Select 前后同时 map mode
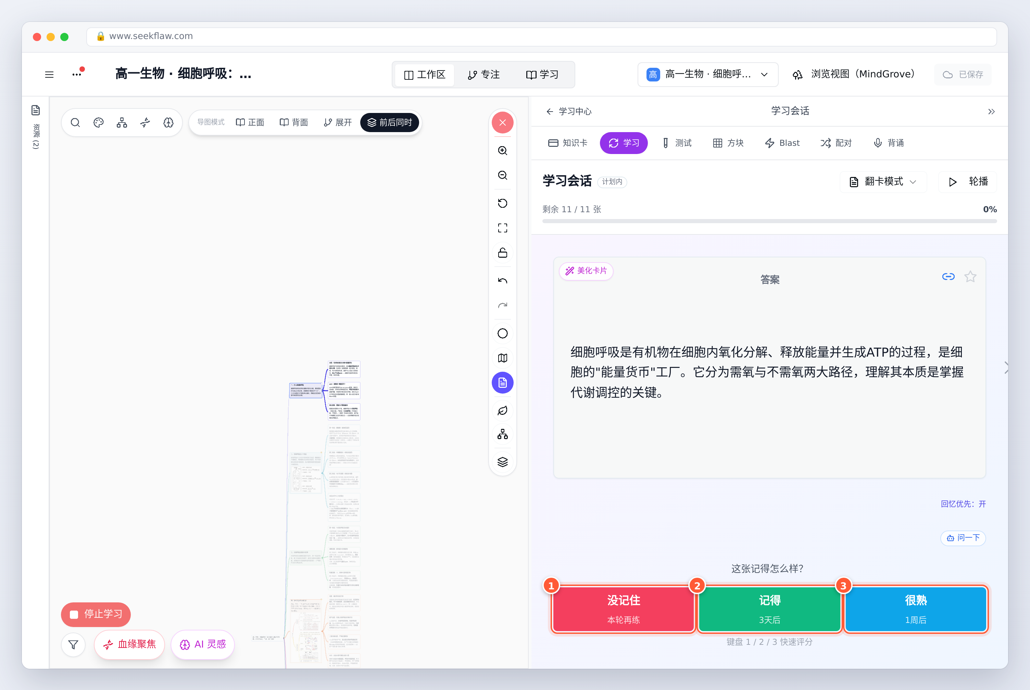The height and width of the screenshot is (690, 1030). (390, 122)
